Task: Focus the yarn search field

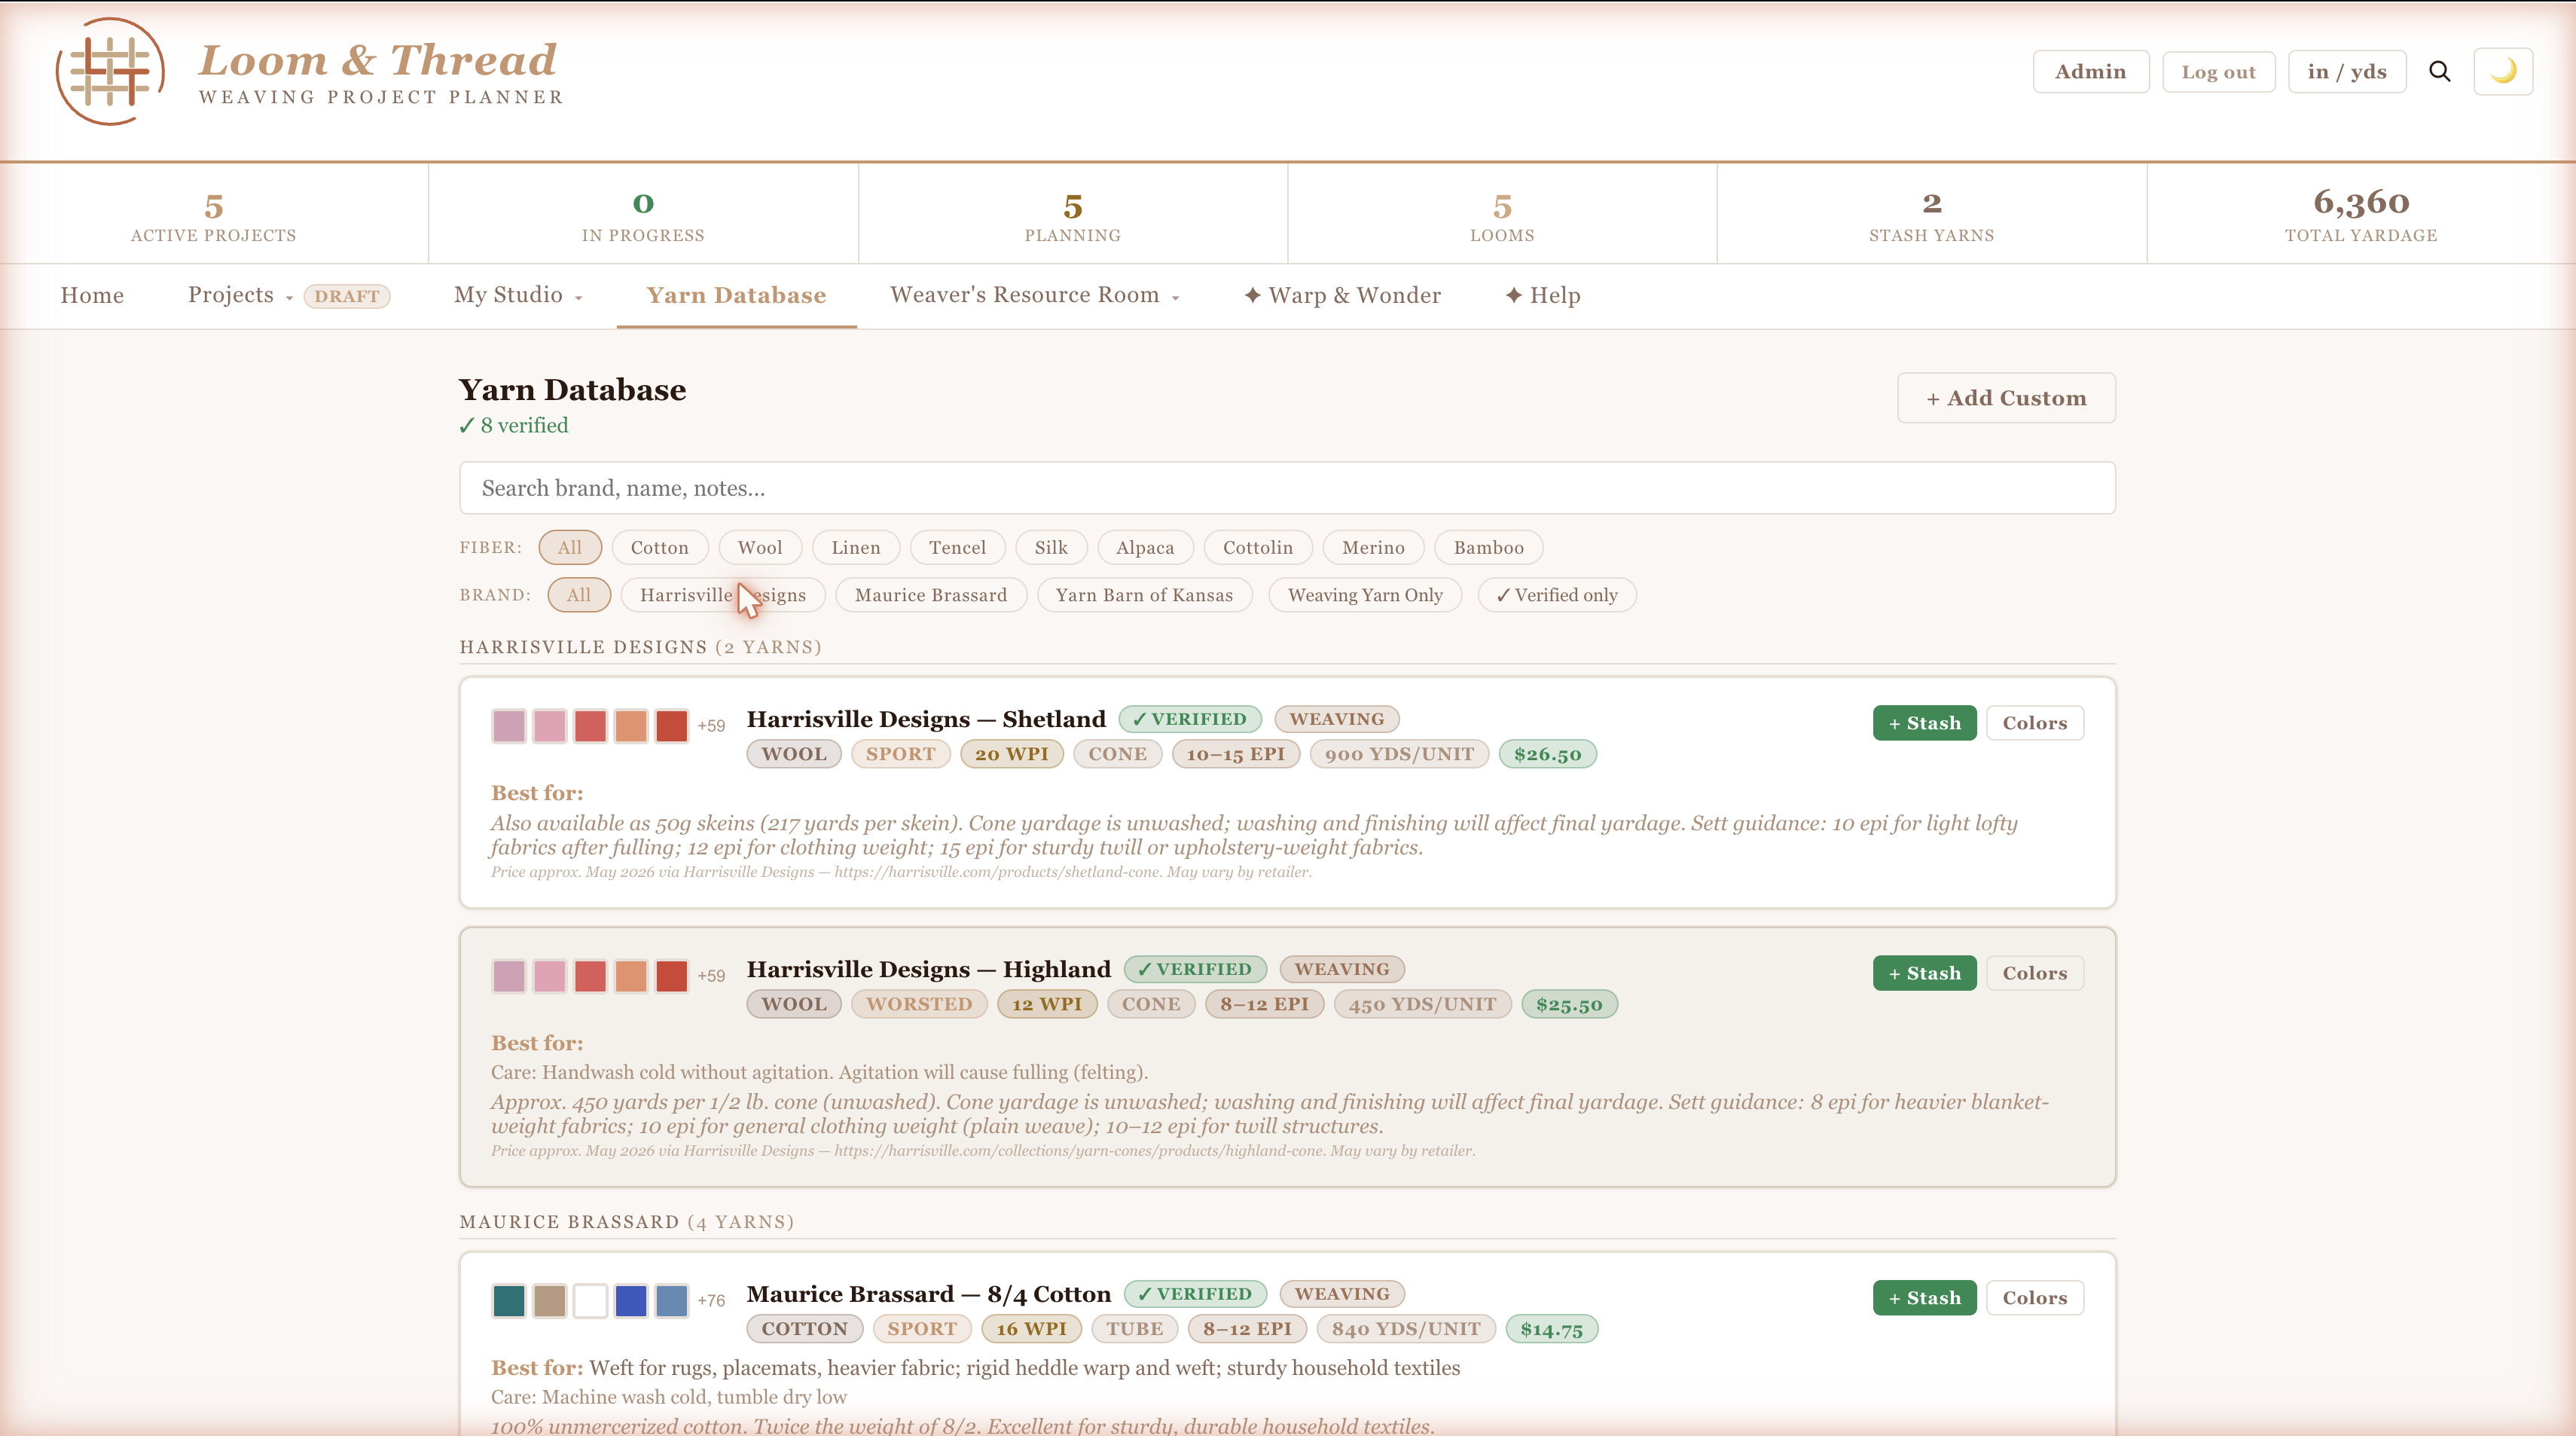Action: [1287, 488]
